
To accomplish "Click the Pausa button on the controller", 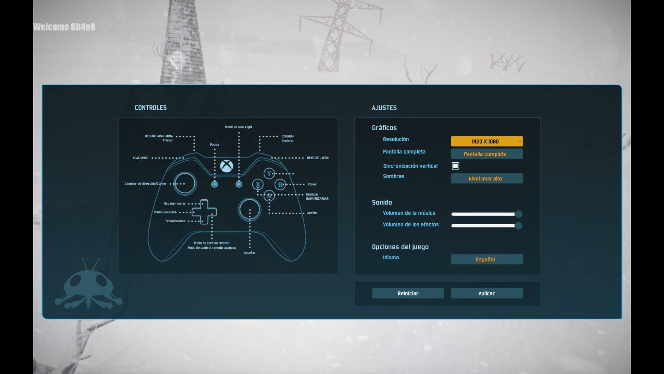I will click(x=214, y=184).
